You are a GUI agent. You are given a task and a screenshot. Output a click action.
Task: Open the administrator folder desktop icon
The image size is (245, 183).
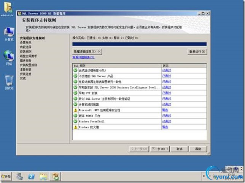(x=8, y=9)
